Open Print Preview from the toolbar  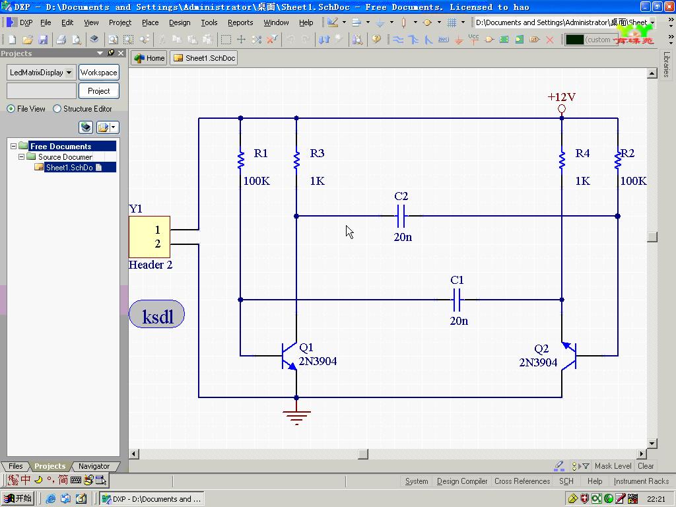click(77, 40)
